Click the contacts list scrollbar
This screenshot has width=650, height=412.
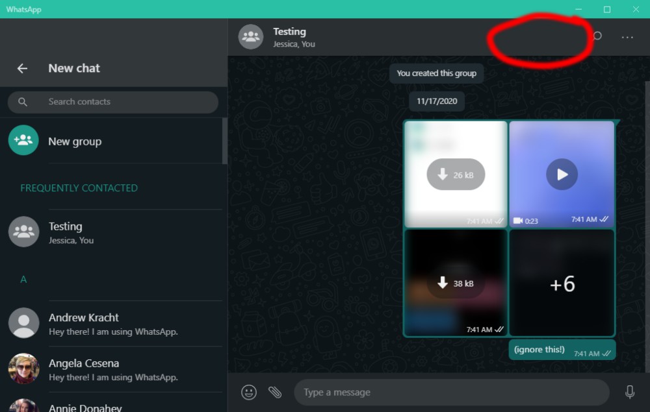[x=225, y=141]
